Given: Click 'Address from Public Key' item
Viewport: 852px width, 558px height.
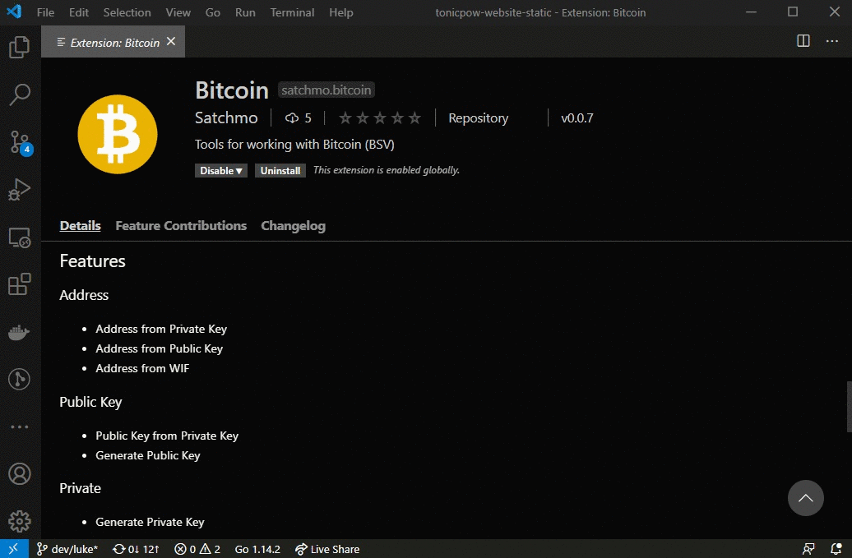Looking at the screenshot, I should 160,348.
